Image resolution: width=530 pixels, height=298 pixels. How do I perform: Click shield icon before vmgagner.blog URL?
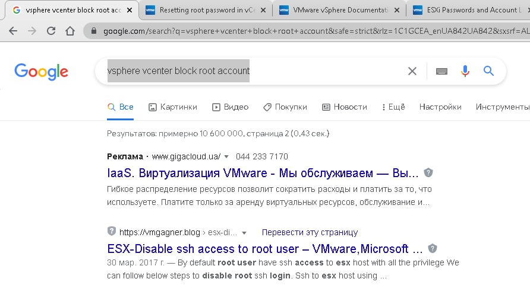(112, 231)
